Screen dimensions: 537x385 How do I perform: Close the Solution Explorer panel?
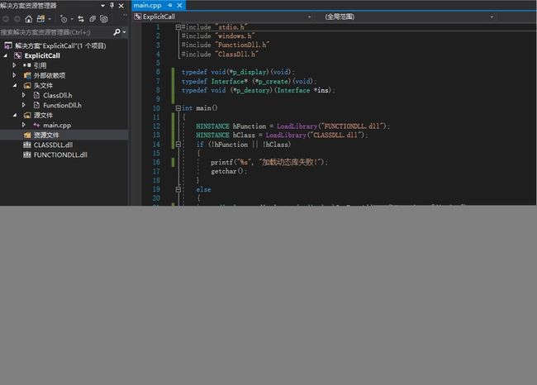click(x=121, y=6)
